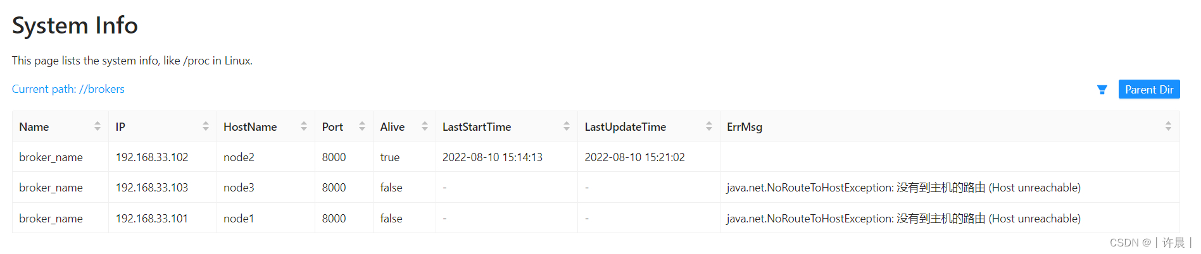Select the 192.168.33.102 IP cell
The image size is (1201, 254).
coord(152,157)
